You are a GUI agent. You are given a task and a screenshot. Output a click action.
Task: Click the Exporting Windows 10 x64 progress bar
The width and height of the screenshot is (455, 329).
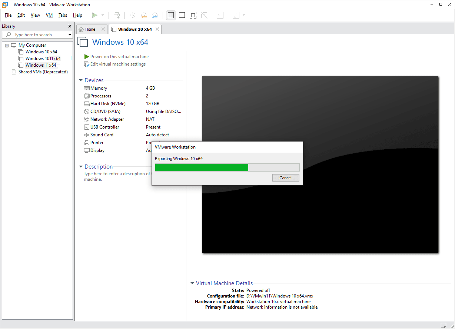[x=227, y=167]
